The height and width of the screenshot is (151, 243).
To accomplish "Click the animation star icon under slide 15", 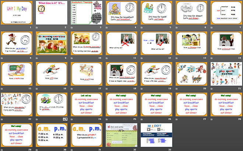I will point(2,89).
